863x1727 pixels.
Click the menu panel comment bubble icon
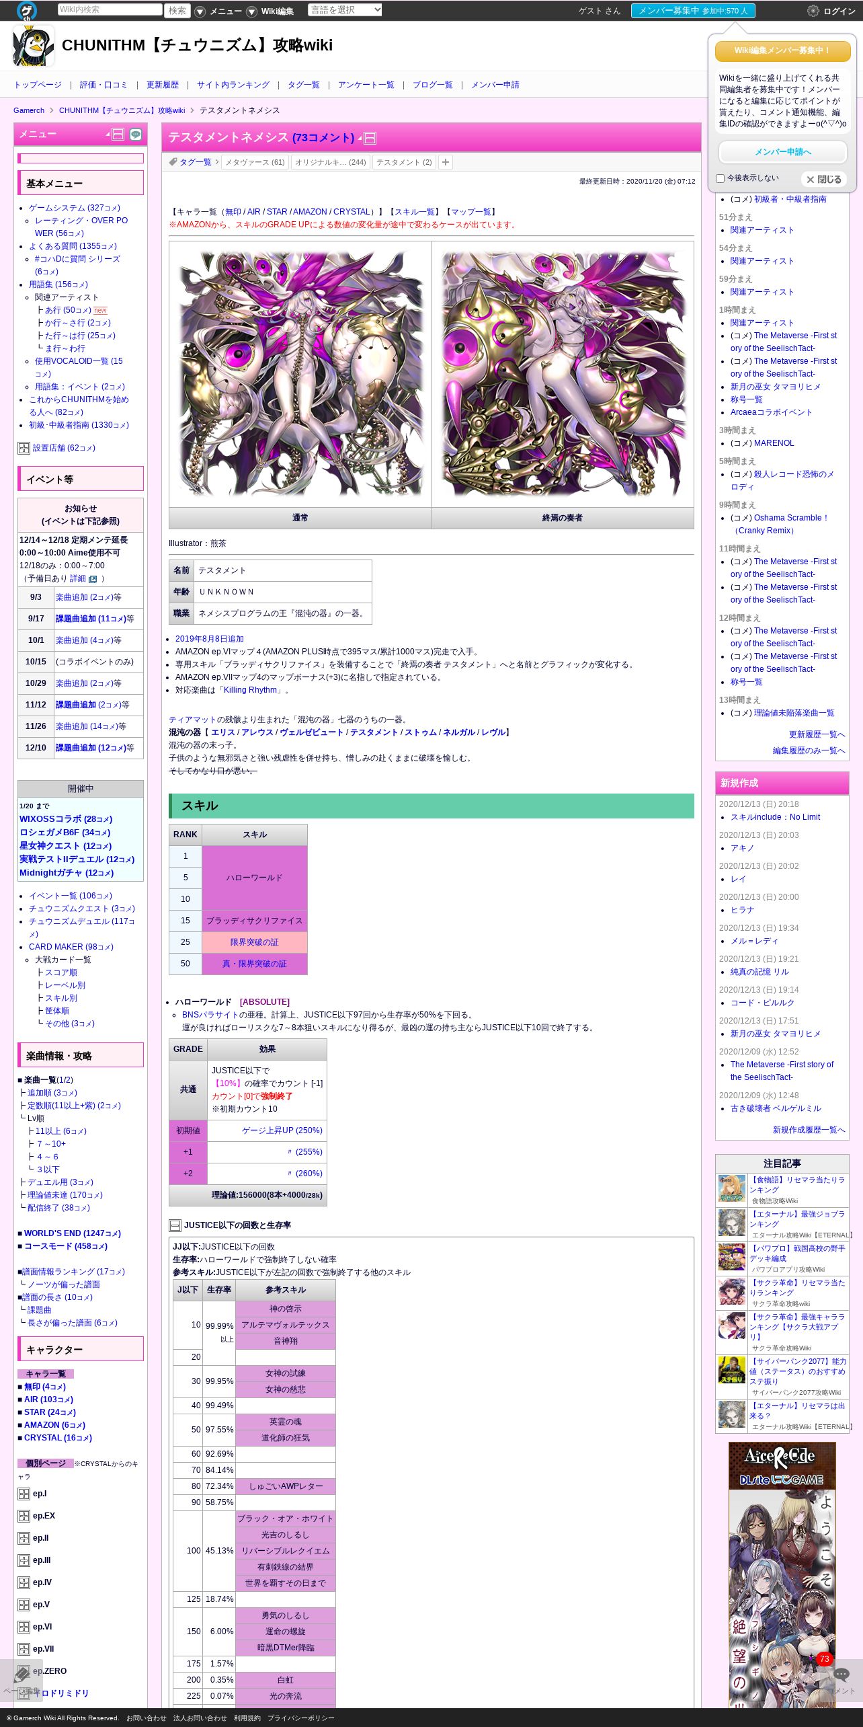tap(136, 135)
